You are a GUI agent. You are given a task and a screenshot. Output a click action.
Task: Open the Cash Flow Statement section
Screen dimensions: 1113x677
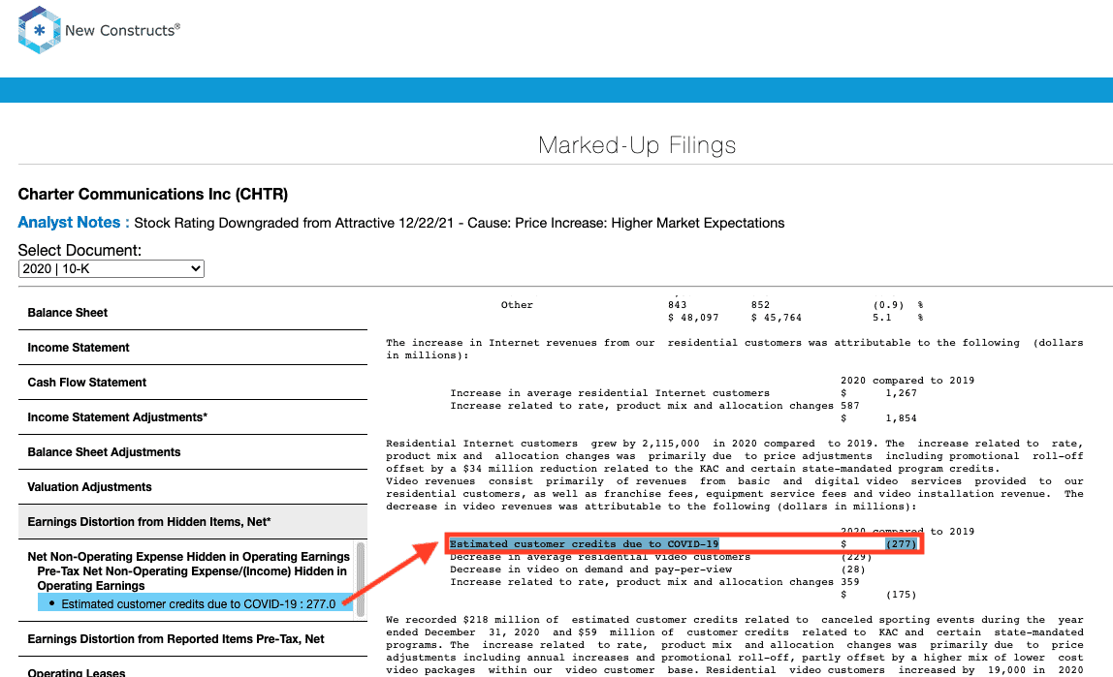(x=192, y=383)
